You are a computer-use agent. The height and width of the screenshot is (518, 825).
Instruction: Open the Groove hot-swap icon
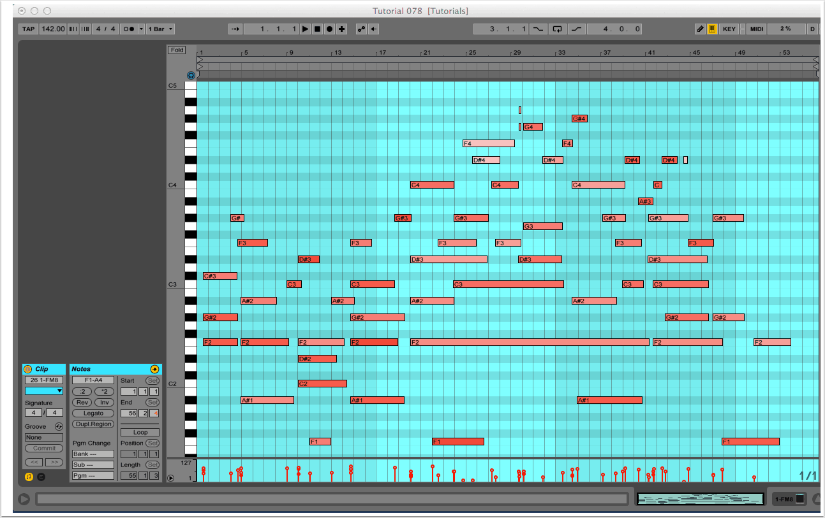[x=59, y=426]
